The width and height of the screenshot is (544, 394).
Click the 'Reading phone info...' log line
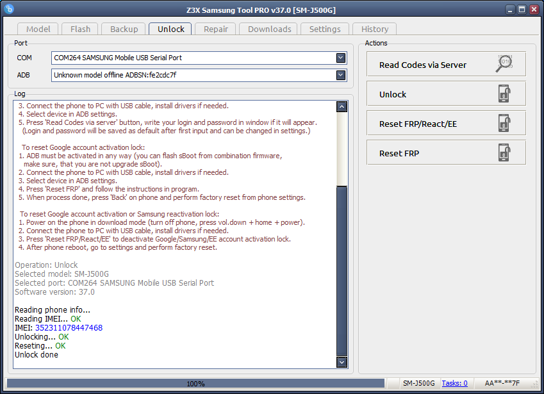pos(53,309)
